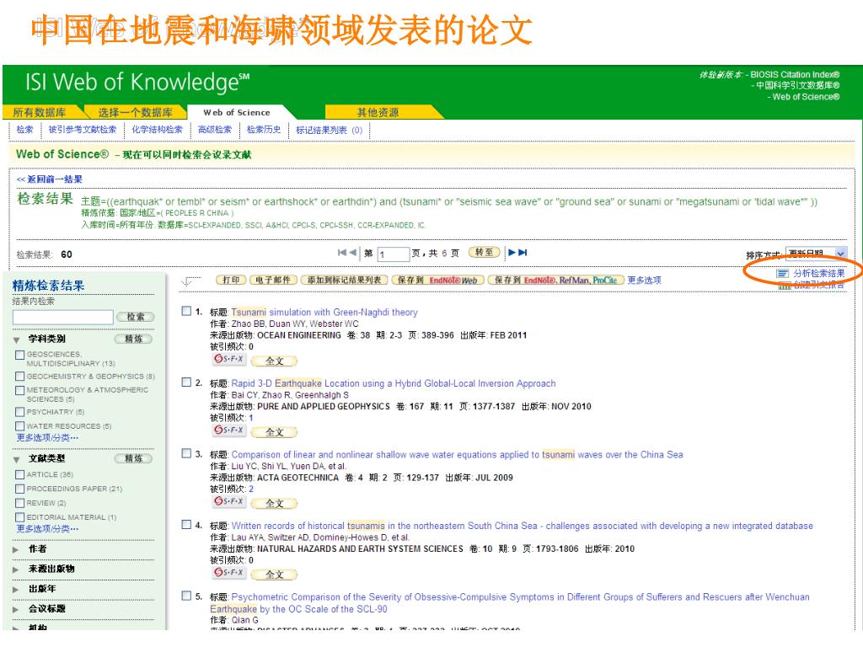This screenshot has width=863, height=647.
Task: Open 高级检索 menu item
Action: click(x=215, y=130)
